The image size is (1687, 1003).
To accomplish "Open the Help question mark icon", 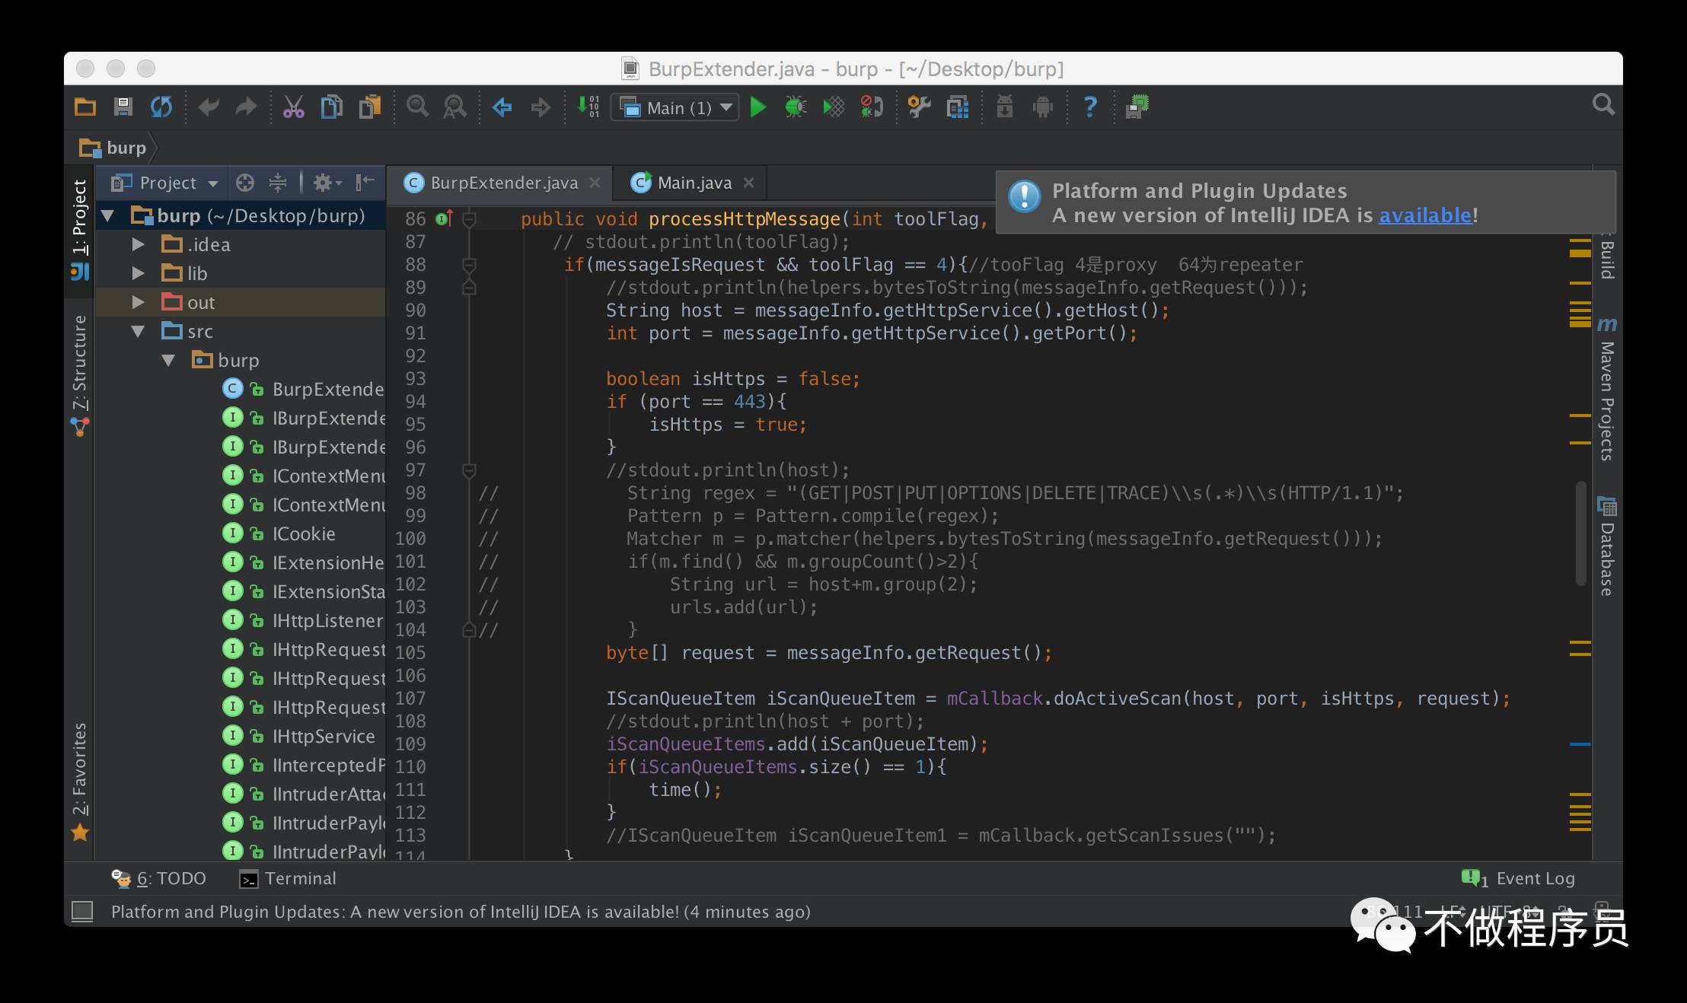I will coord(1089,107).
